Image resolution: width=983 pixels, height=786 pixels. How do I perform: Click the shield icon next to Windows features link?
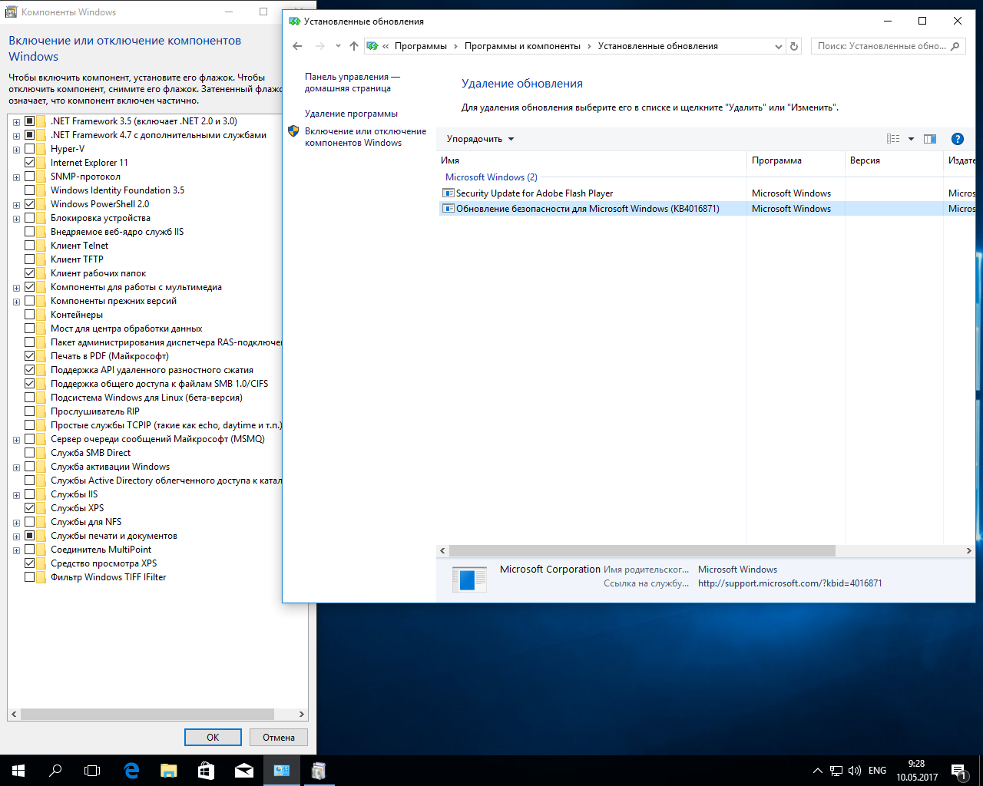[293, 131]
